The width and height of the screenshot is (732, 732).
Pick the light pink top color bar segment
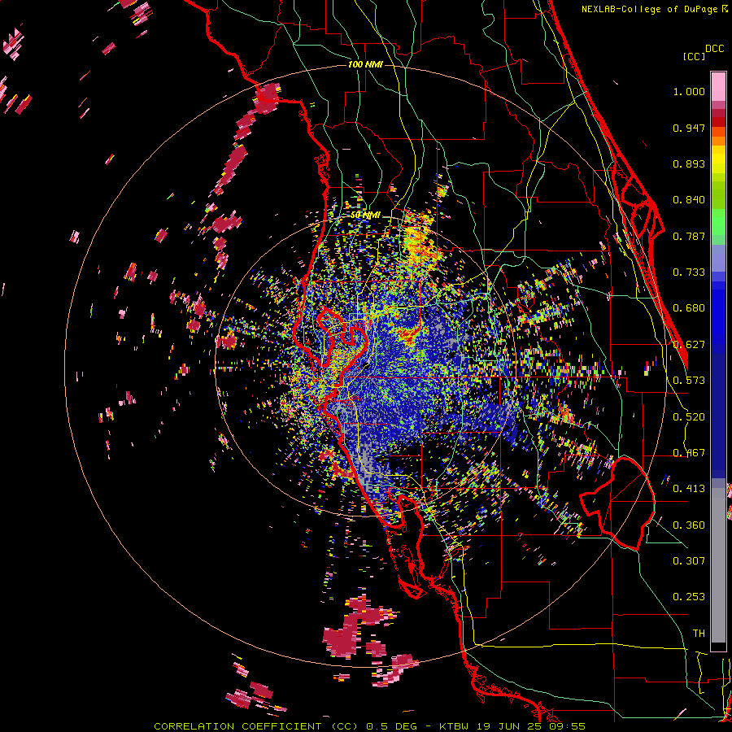tap(718, 86)
